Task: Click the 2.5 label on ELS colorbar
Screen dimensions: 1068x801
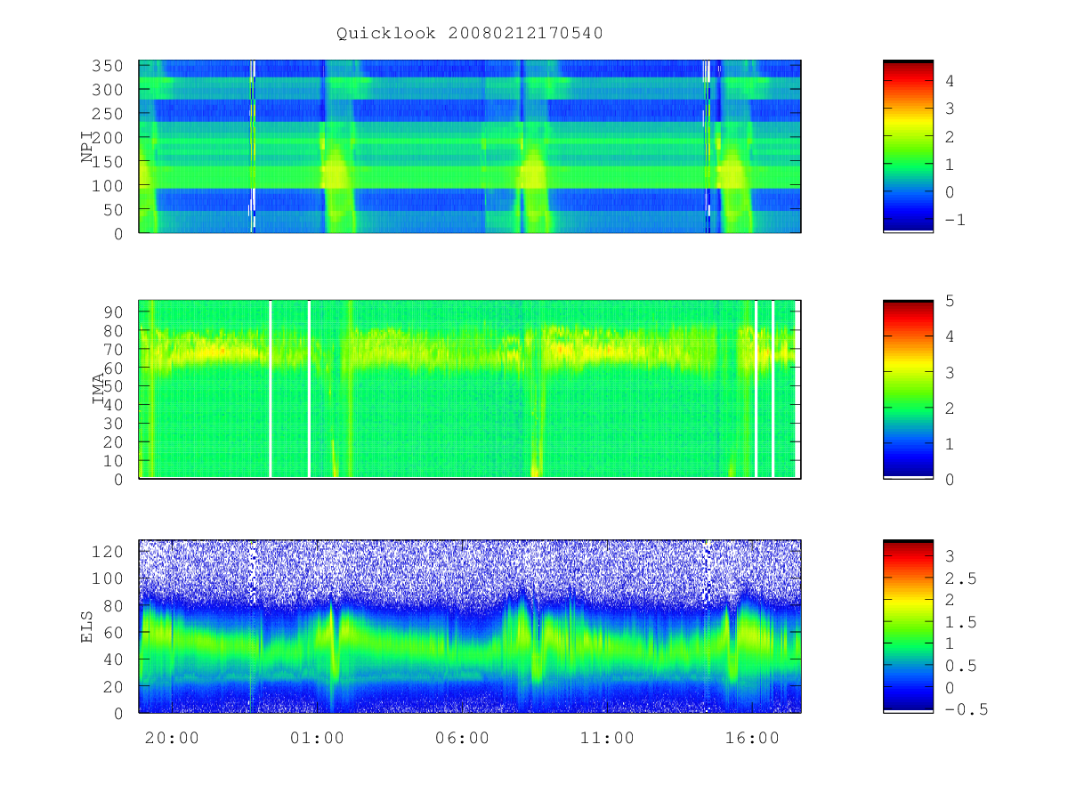Action: (x=959, y=579)
